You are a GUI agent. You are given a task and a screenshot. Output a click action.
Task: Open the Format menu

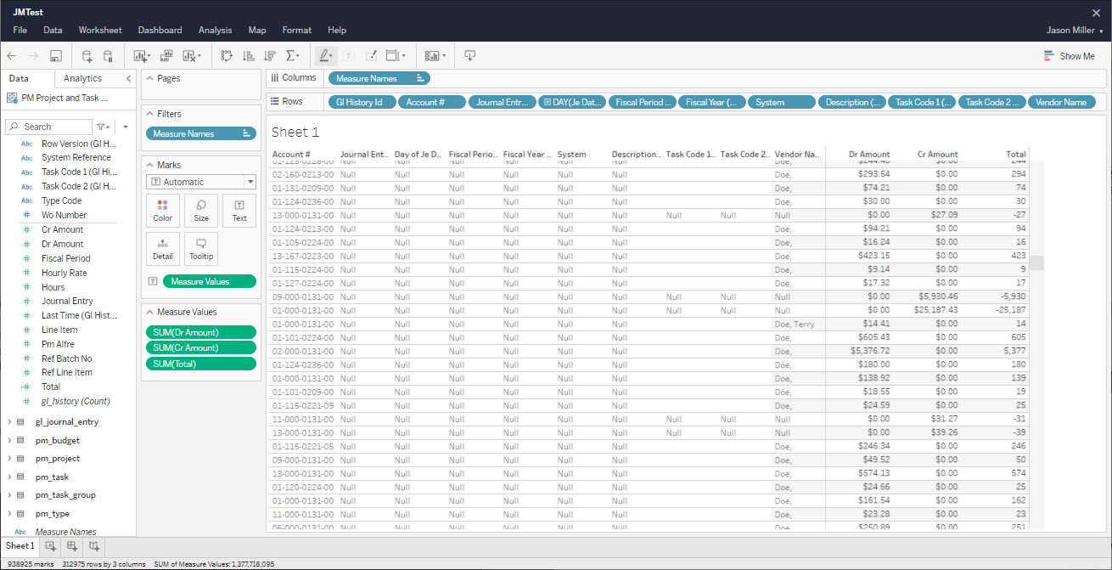point(297,30)
